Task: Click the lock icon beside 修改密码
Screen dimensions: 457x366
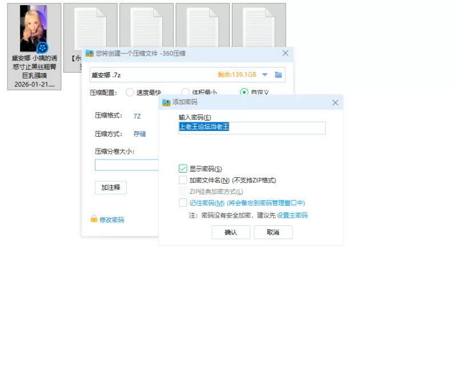Action: pyautogui.click(x=94, y=218)
